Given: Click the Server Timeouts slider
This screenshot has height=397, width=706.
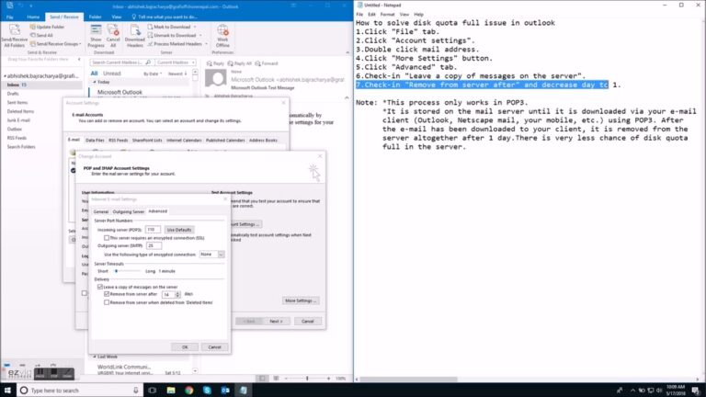Looking at the screenshot, I should point(126,271).
